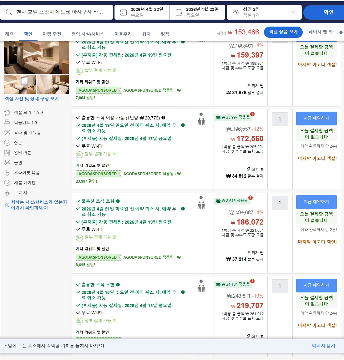Click the blackout curtain icon next to 암막 커튼

tap(7, 153)
